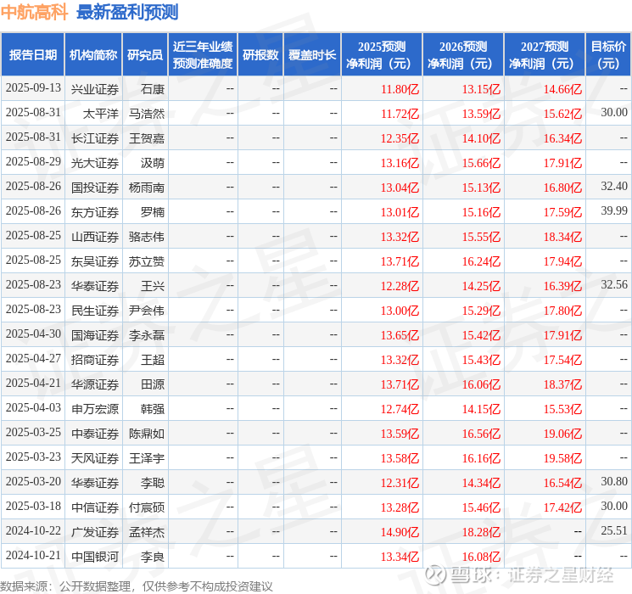This screenshot has width=632, height=594.
Task: Select analyst 石康
Action: click(x=153, y=89)
